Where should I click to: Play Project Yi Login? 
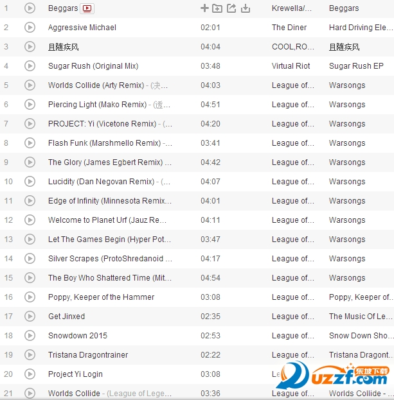(x=30, y=374)
